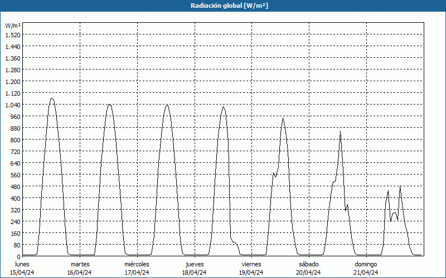Select the 1.200 y-axis value
The height and width of the screenshot is (278, 446).
pos(13,81)
